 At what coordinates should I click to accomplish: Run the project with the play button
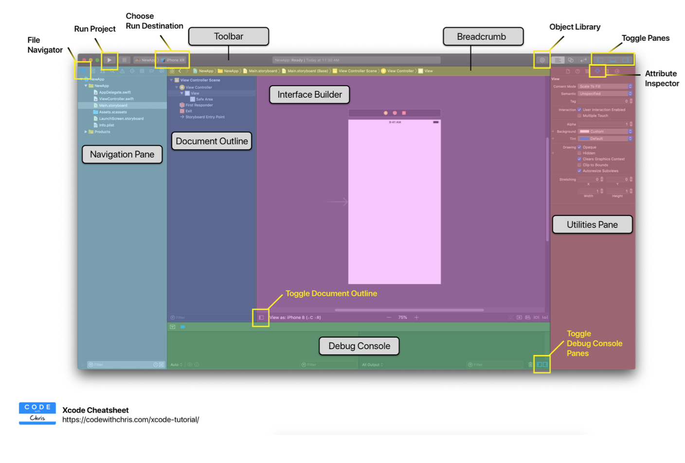pos(109,60)
